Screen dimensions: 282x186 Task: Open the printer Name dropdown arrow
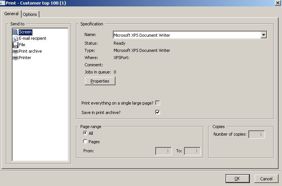[x=264, y=35]
